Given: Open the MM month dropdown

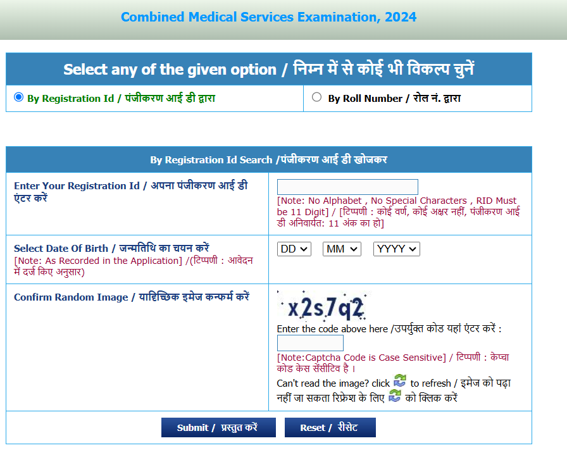Looking at the screenshot, I should coord(341,249).
